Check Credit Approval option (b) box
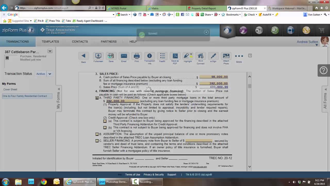Viewport: 330px width, 186px height. point(105,128)
